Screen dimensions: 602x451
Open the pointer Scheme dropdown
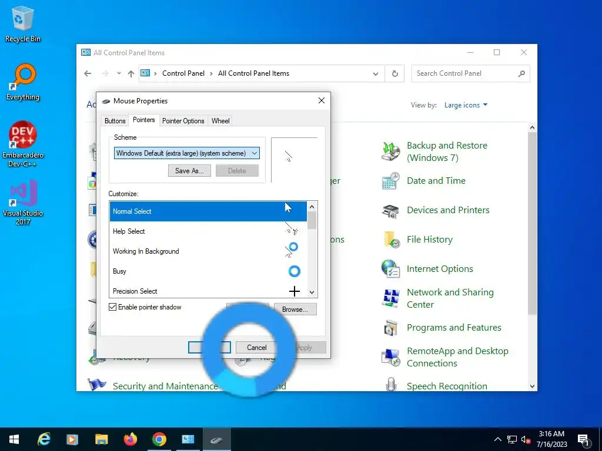(x=186, y=153)
